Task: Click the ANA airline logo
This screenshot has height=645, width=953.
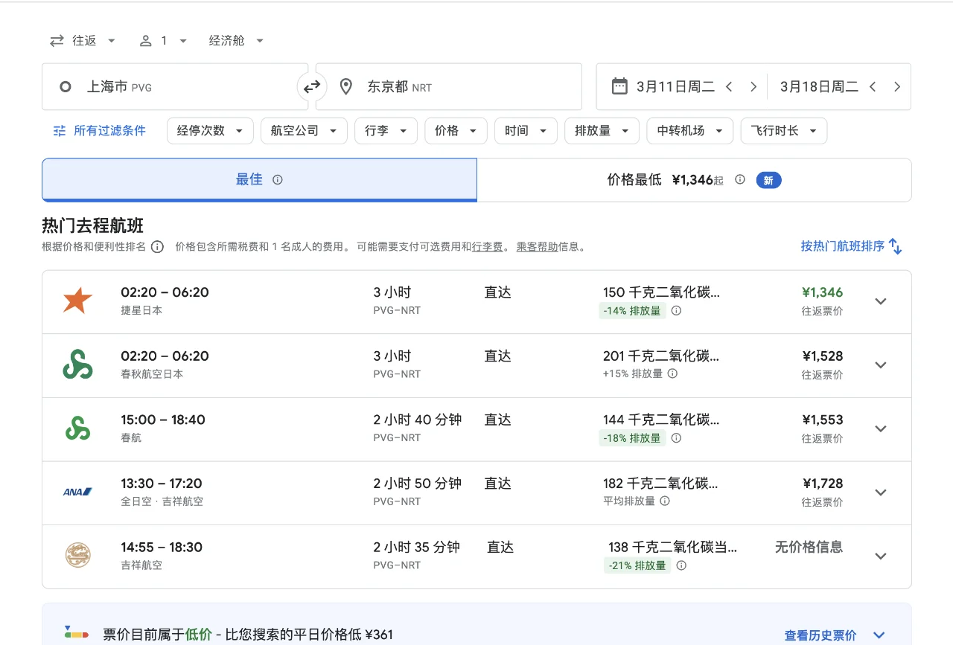Action: (x=77, y=492)
